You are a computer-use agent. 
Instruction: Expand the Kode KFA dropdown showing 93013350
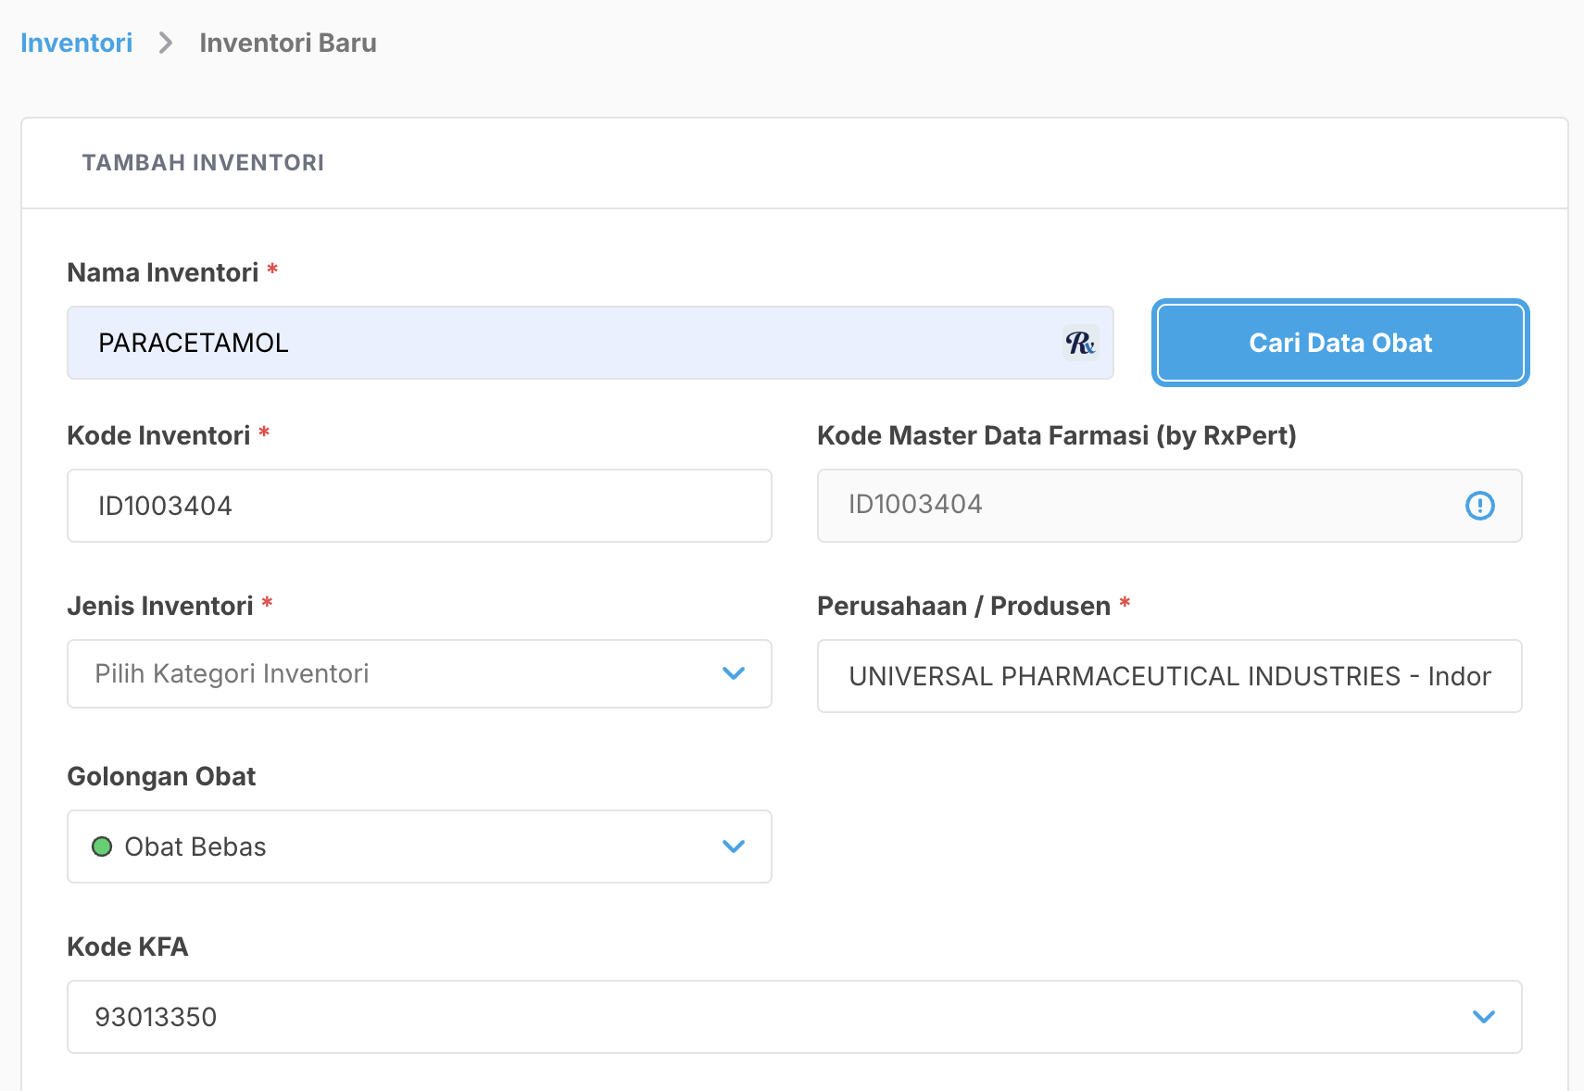[793, 1017]
